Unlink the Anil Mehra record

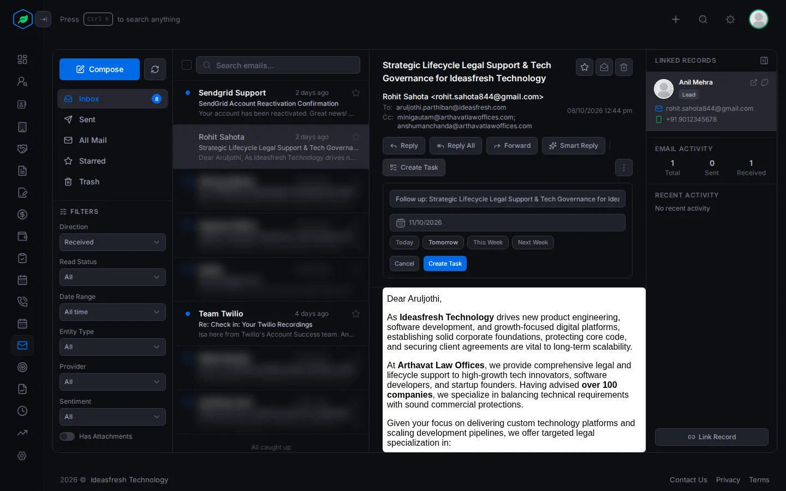click(x=765, y=82)
